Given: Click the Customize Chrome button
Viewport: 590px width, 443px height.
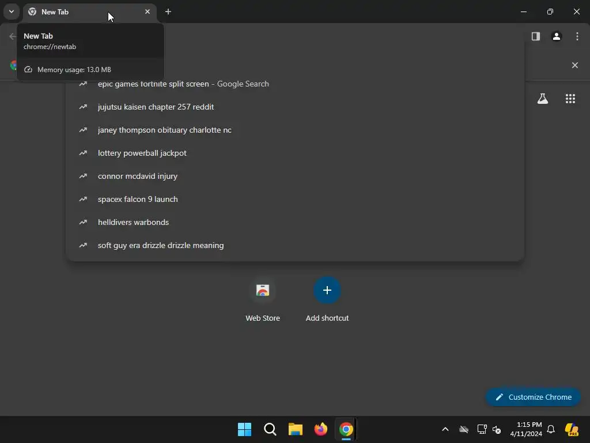Looking at the screenshot, I should point(533,397).
